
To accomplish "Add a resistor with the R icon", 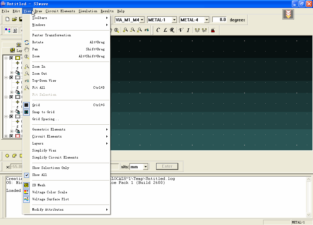I will coord(172,30).
